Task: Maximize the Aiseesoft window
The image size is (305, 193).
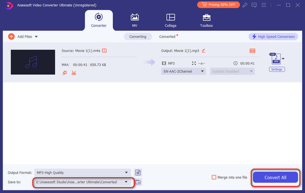Action: pyautogui.click(x=288, y=5)
